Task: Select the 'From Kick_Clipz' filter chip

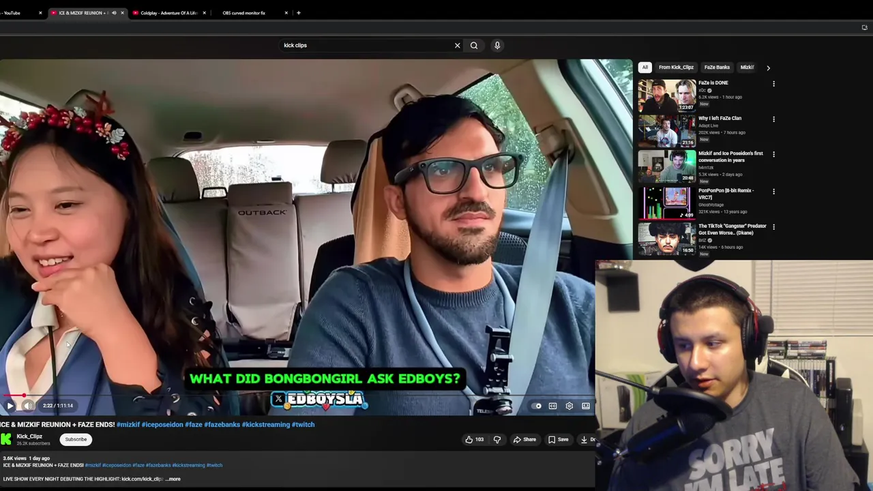Action: pyautogui.click(x=676, y=68)
